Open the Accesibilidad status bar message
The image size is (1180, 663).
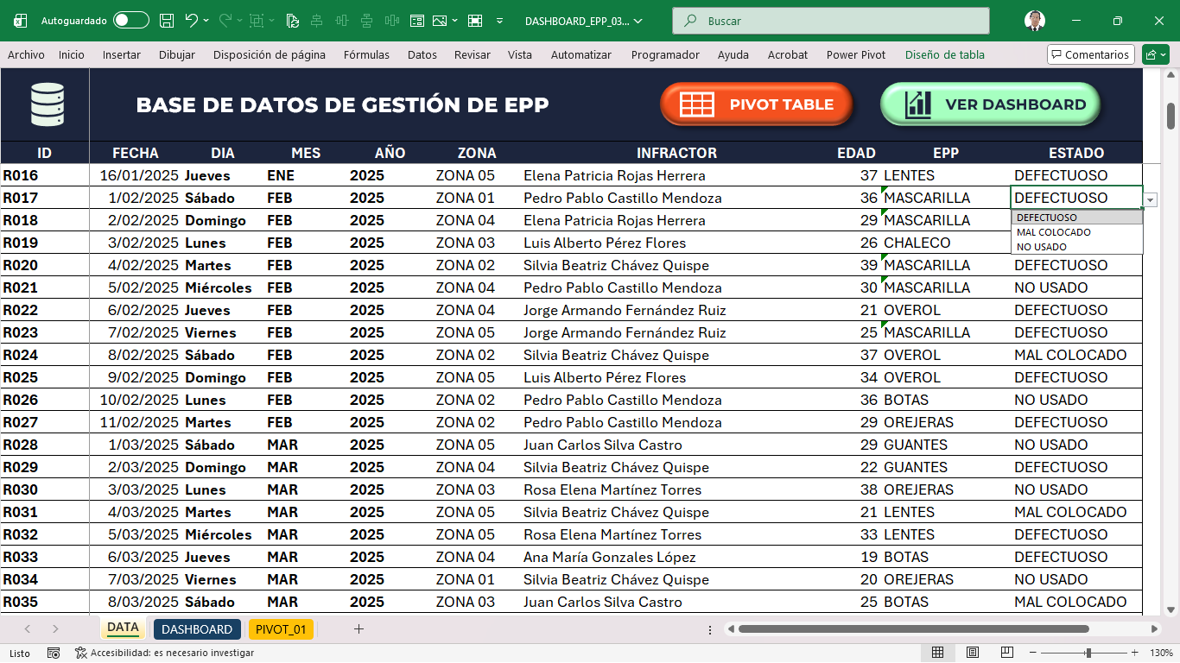[164, 654]
